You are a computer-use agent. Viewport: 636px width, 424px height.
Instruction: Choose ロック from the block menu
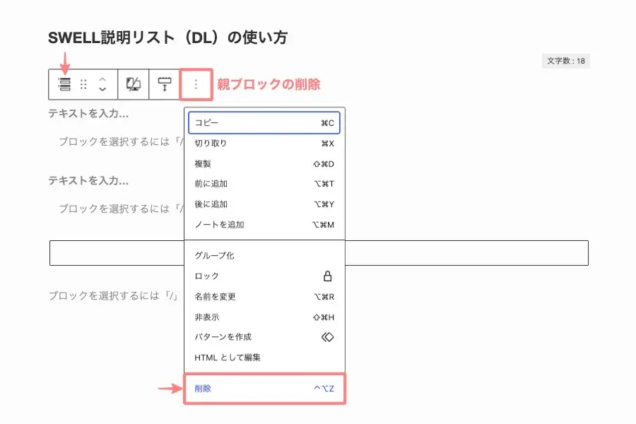coord(264,276)
